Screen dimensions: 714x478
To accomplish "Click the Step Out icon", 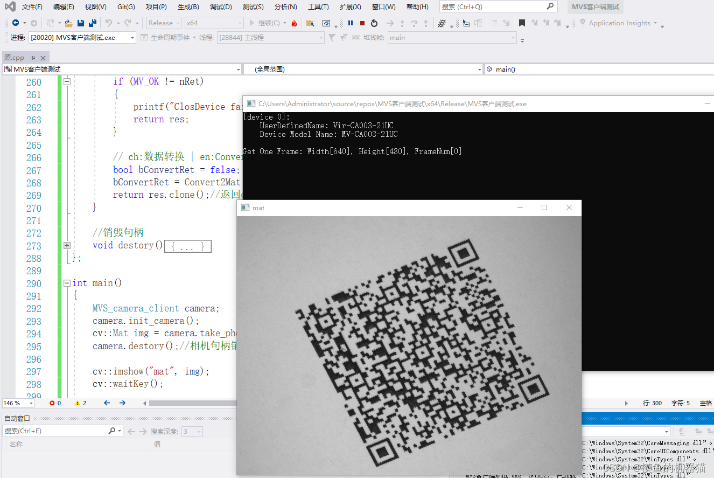I will click(x=426, y=23).
